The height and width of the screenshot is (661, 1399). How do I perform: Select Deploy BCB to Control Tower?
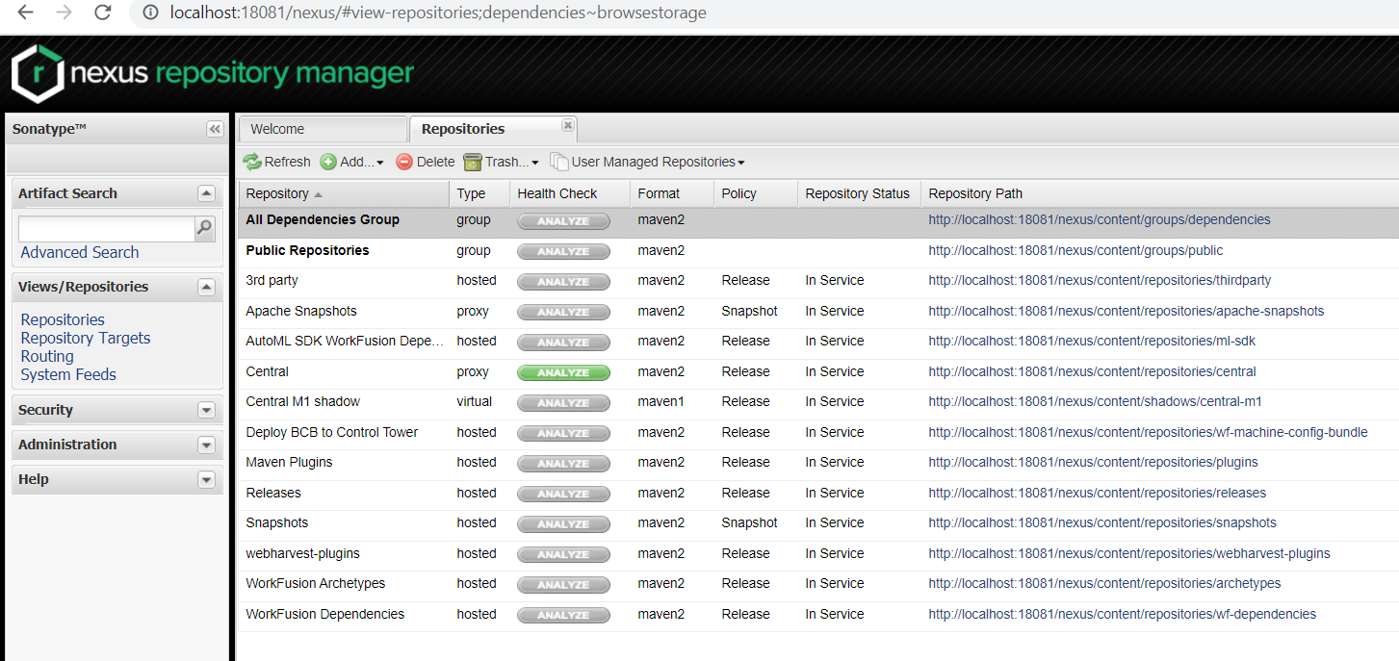[331, 432]
